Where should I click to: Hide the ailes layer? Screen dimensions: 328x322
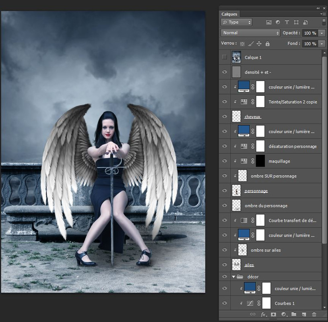[x=225, y=264]
